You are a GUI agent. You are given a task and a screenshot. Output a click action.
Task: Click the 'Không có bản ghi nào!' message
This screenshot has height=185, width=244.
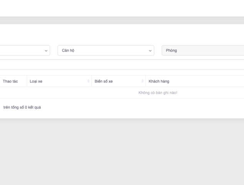158,93
